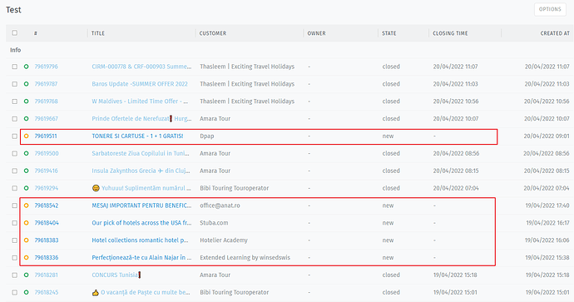
Task: Click customer 'Stuba.com' cell
Action: coord(214,223)
